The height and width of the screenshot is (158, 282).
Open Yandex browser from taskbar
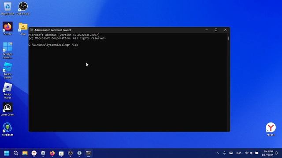click(x=34, y=153)
